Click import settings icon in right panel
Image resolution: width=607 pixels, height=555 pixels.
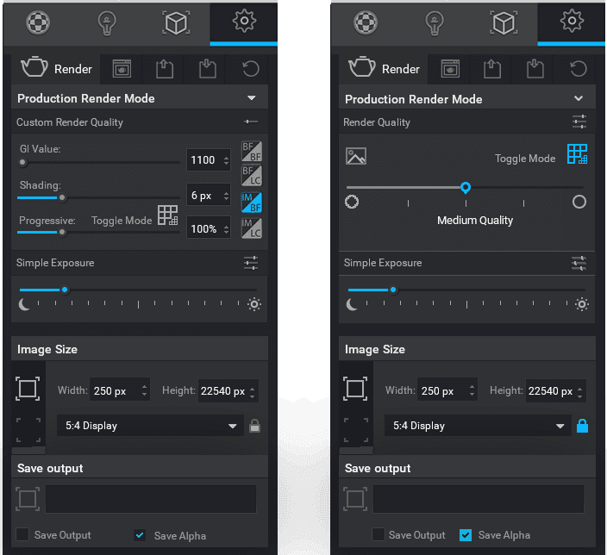(535, 69)
